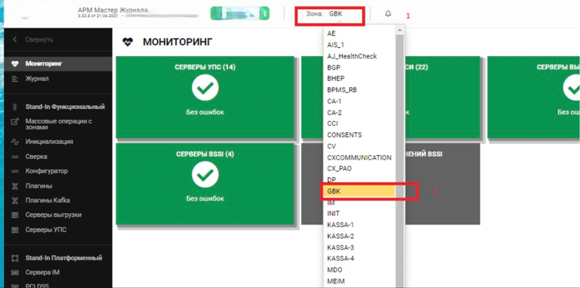Click the Серверы УПС (14) tile
580x288 pixels.
point(205,97)
